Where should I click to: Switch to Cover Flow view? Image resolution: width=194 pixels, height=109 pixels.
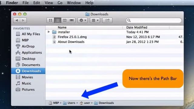pos(72,20)
